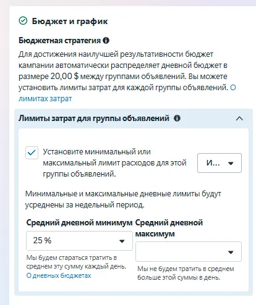Click the Средний дневной минимум label
Screen dimensions: 256x305
79,223
